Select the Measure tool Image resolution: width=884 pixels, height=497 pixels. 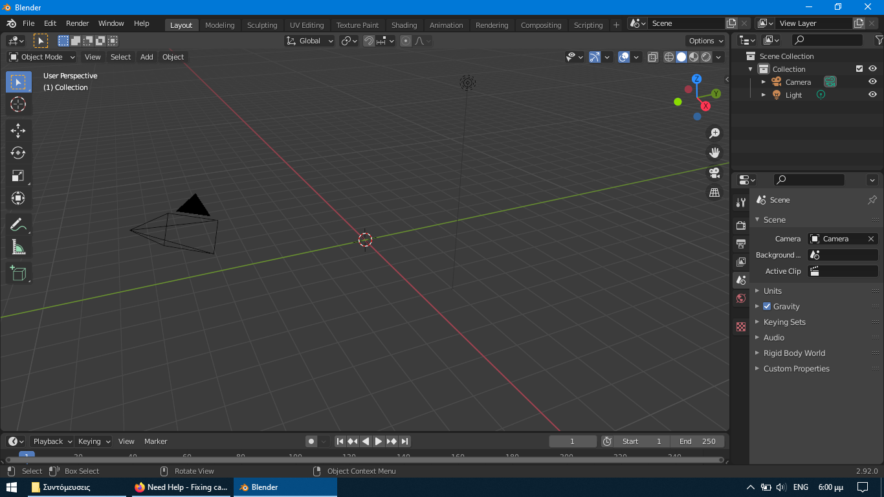pos(18,247)
